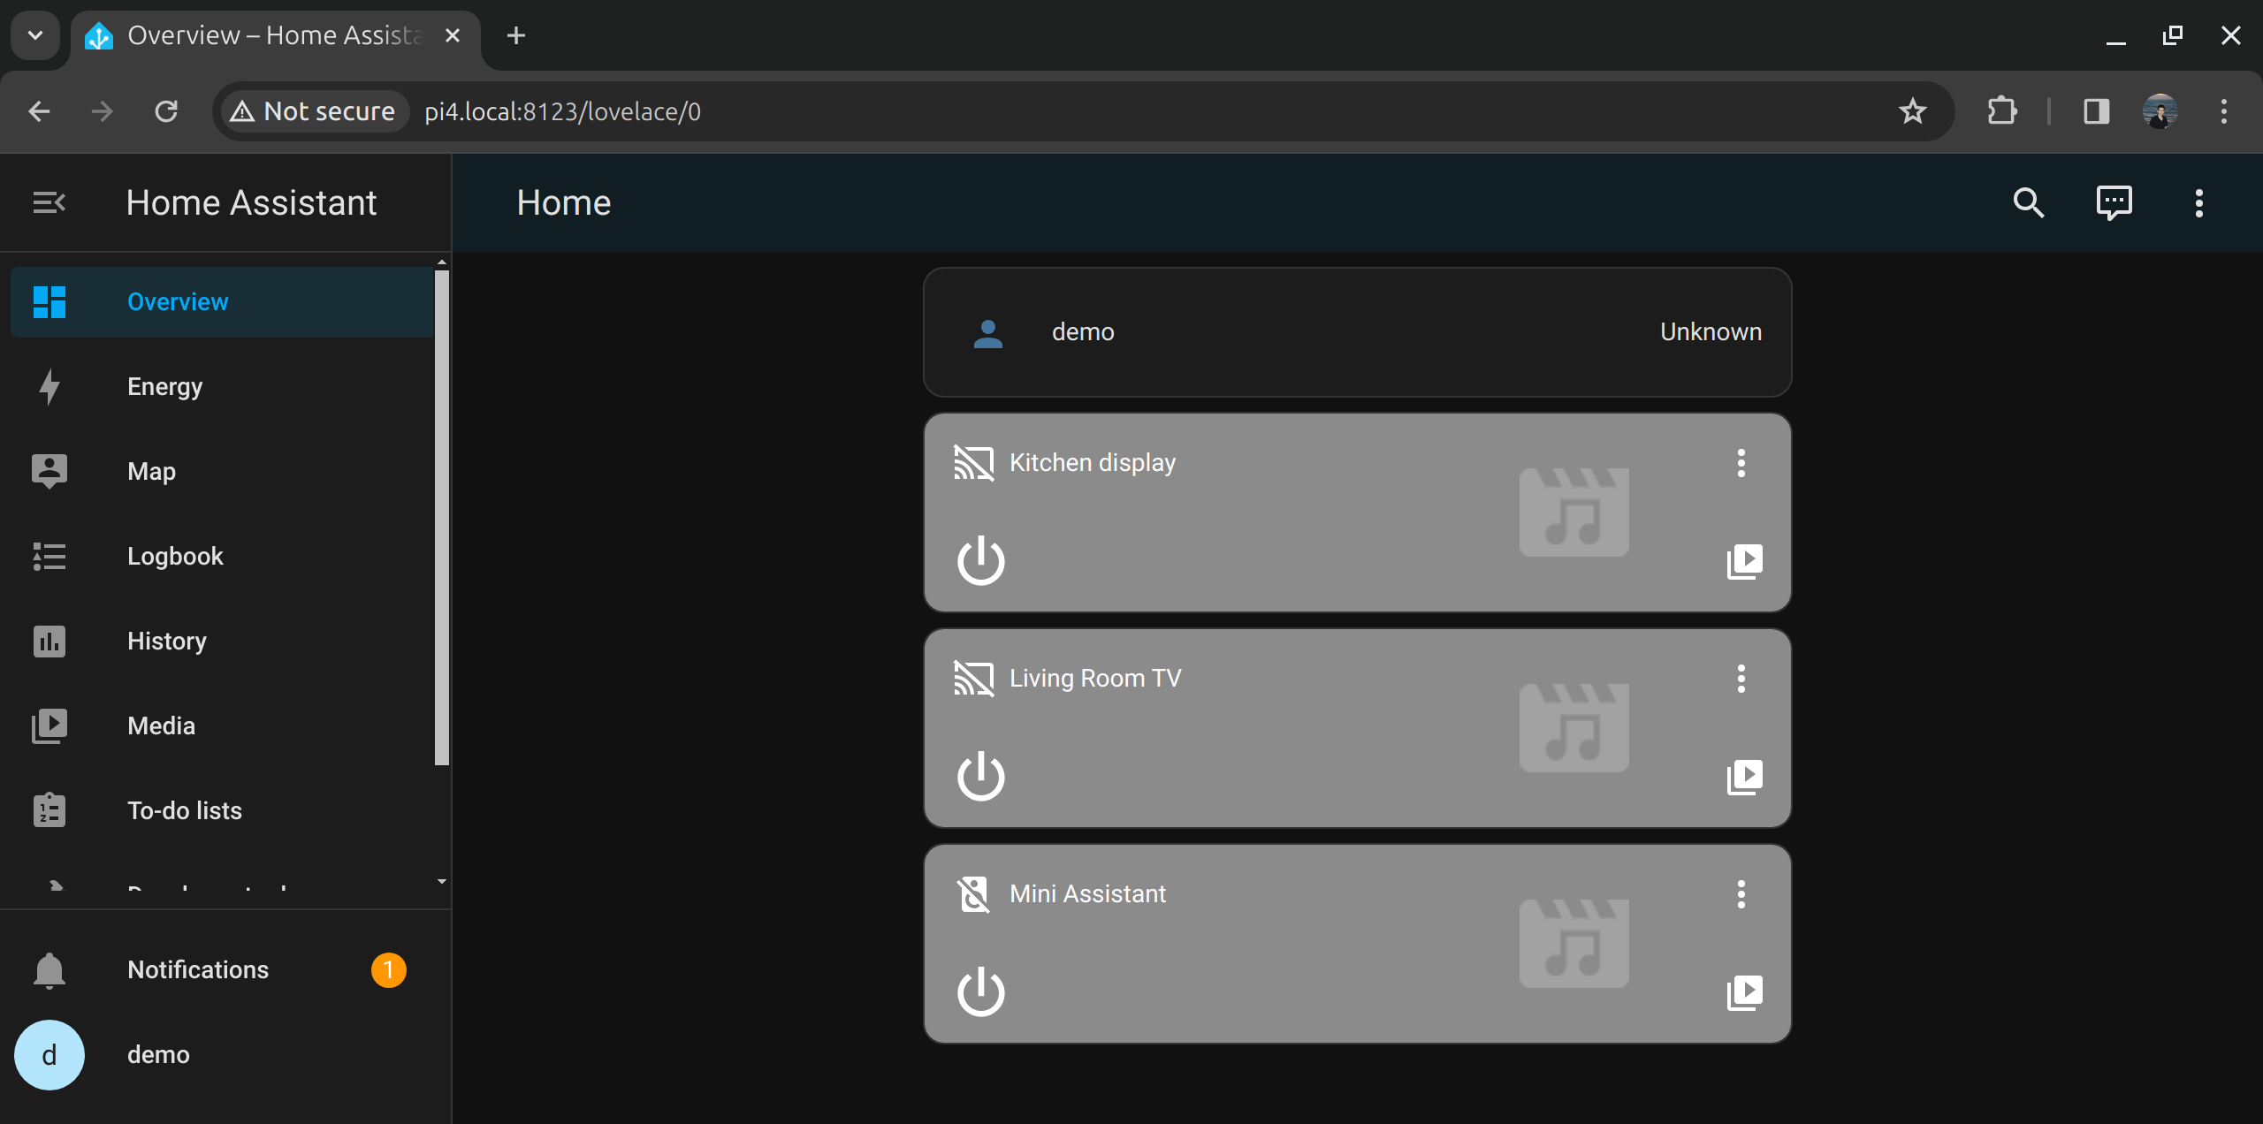Image resolution: width=2263 pixels, height=1124 pixels.
Task: Click the browser address bar URL
Action: (x=562, y=111)
